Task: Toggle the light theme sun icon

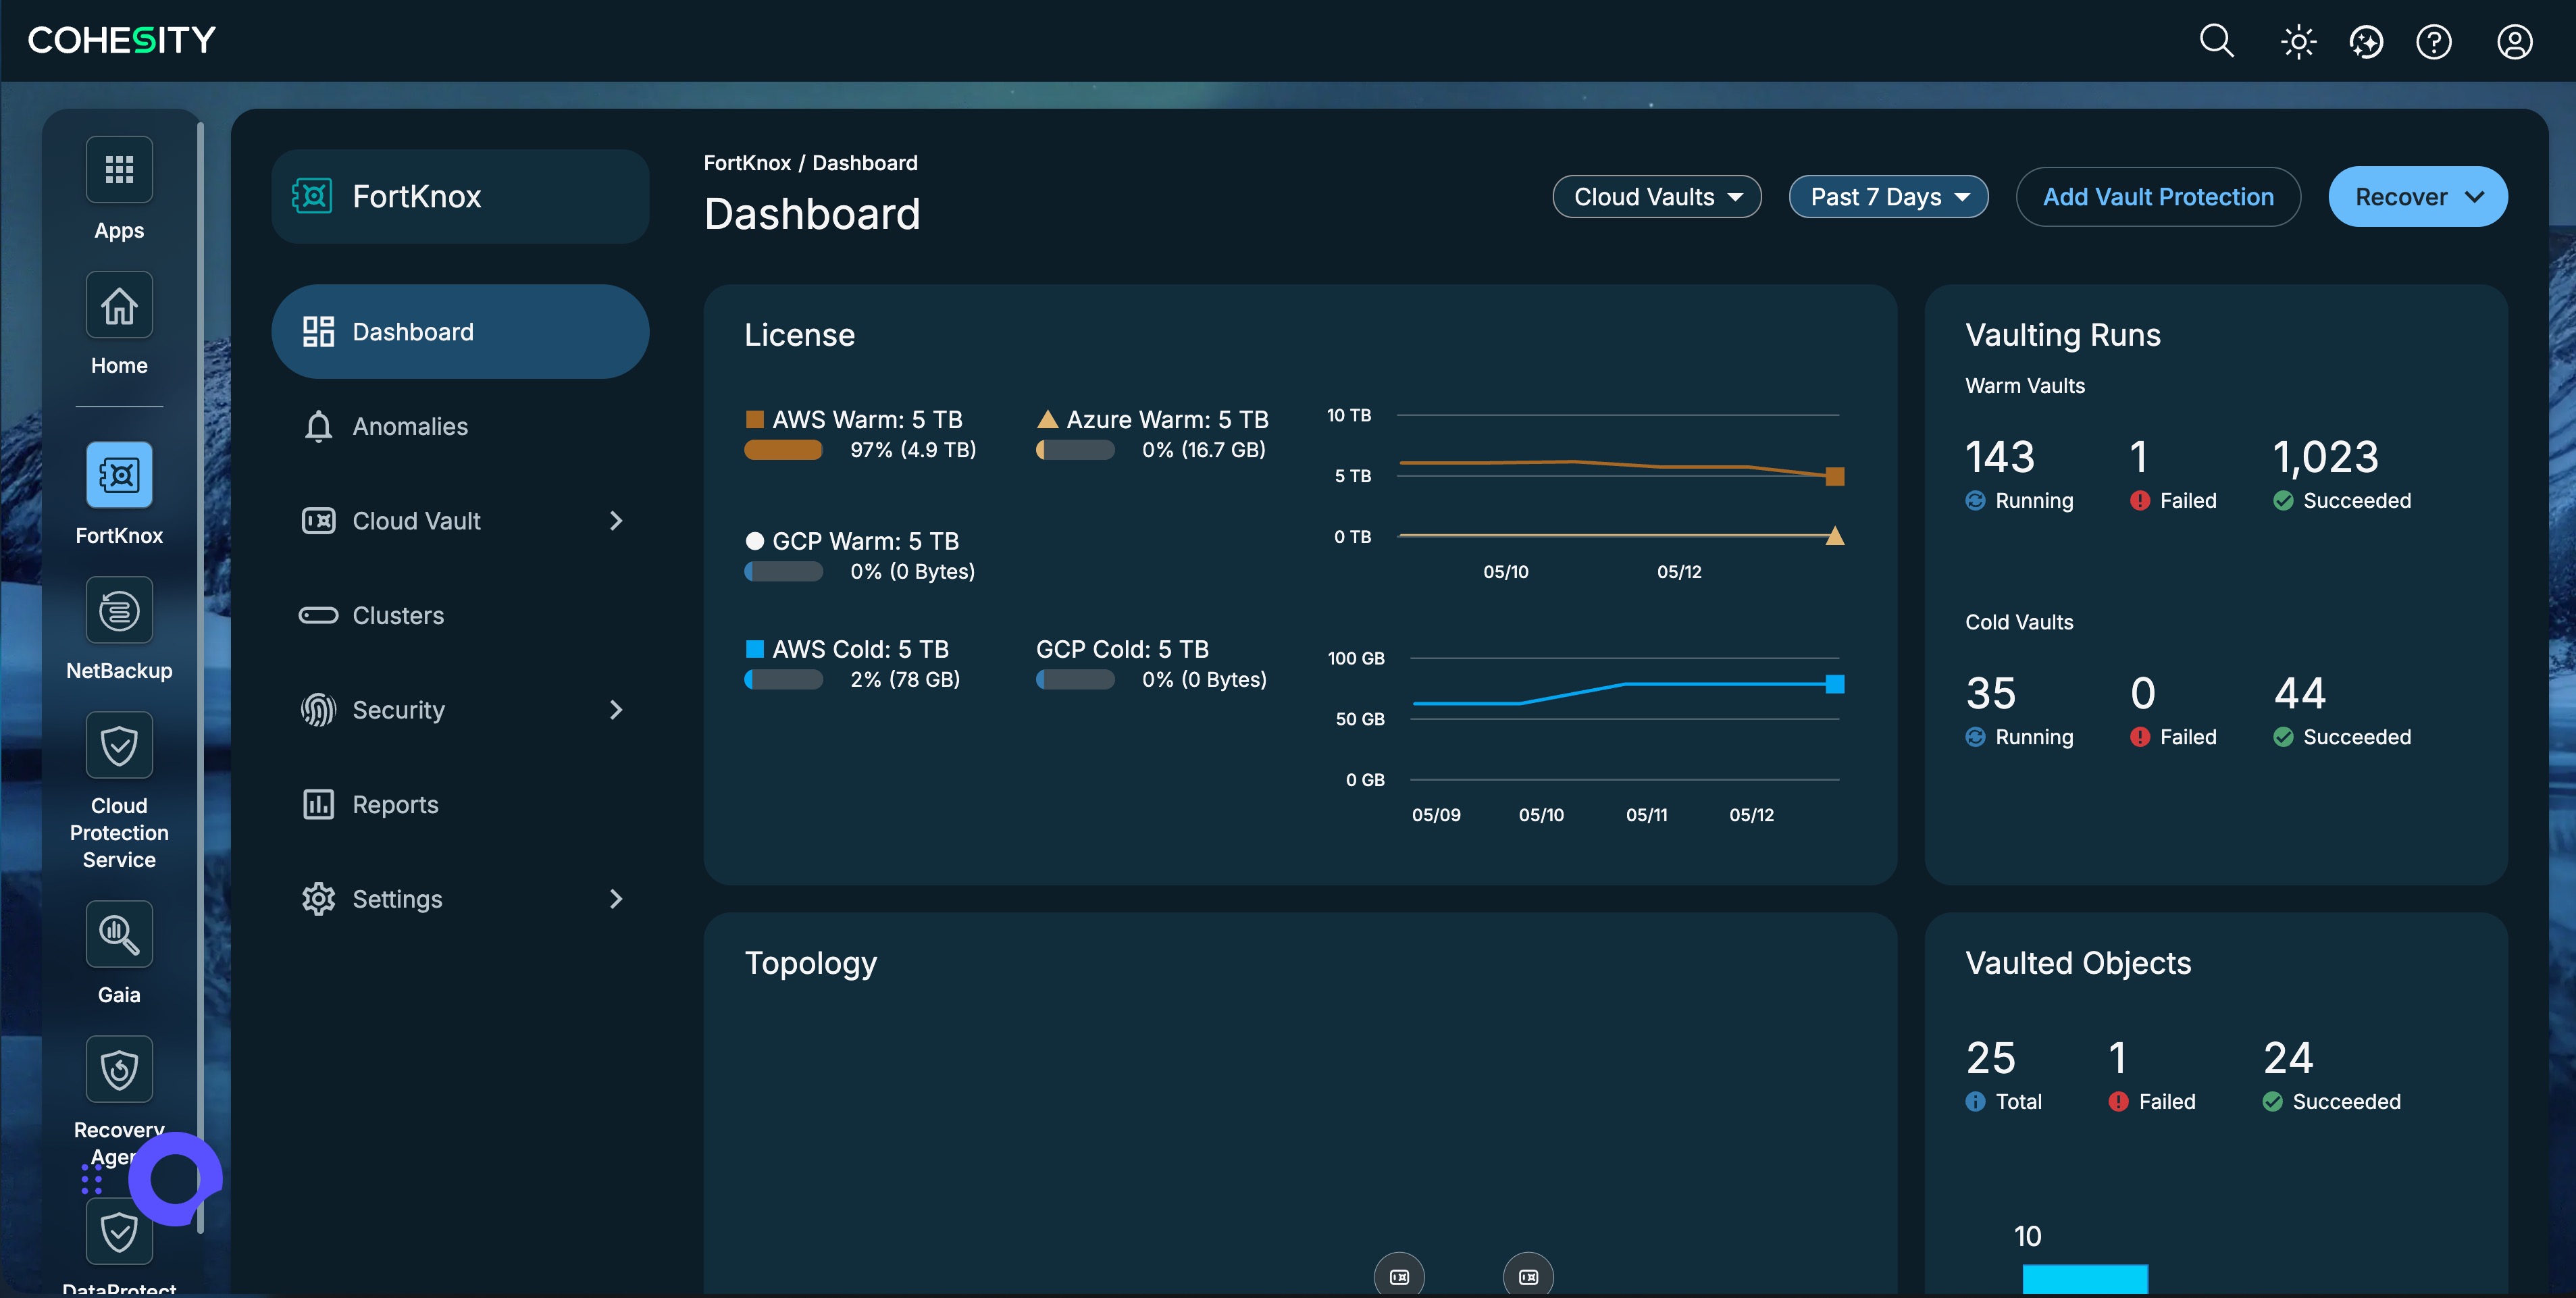Action: pyautogui.click(x=2298, y=42)
